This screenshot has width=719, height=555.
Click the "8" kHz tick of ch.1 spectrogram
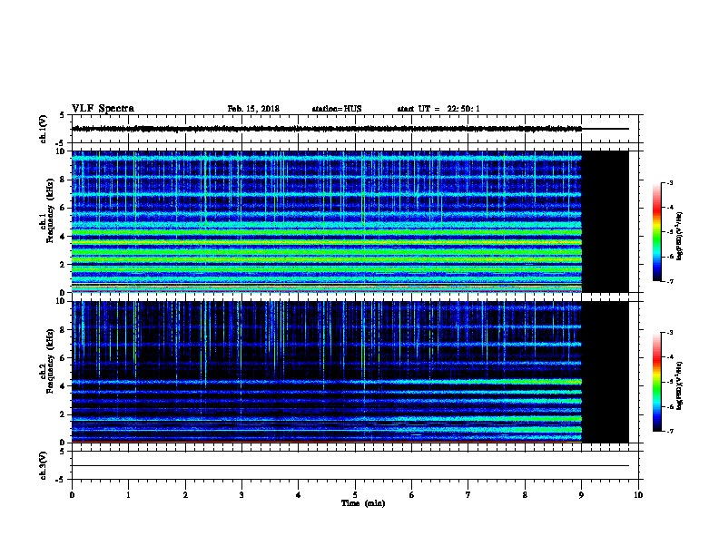pos(64,180)
